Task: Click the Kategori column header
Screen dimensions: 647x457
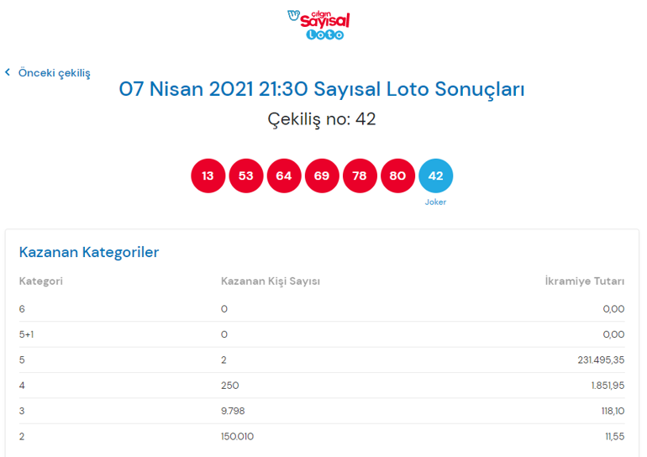Action: point(41,281)
